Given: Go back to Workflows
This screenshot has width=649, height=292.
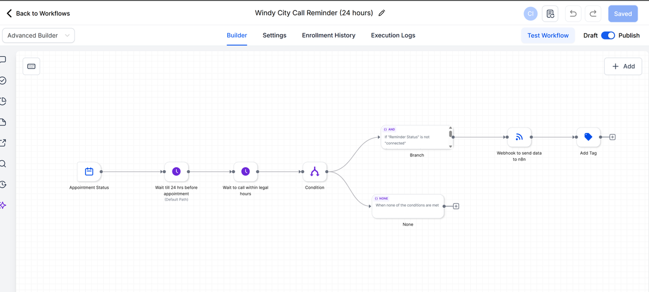Looking at the screenshot, I should [x=38, y=13].
